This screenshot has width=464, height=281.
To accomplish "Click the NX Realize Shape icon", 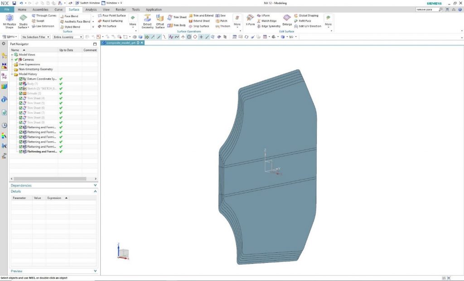I will pos(9,21).
